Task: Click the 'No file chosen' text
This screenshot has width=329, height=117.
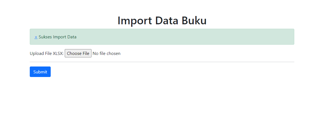Action: coord(106,53)
